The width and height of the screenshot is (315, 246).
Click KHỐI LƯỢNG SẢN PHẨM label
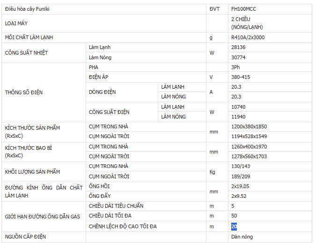[32, 172]
